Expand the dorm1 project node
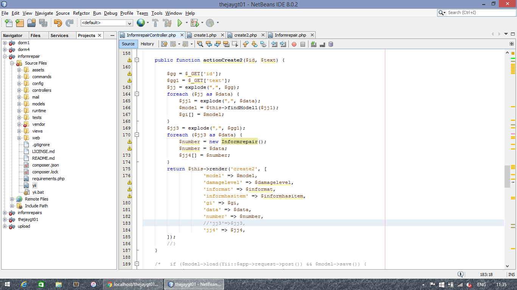Screen dimensions: 517x290 (5, 43)
